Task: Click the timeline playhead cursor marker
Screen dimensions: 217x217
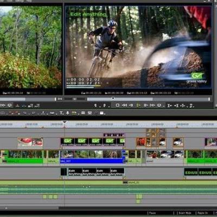Action: click(x=65, y=122)
